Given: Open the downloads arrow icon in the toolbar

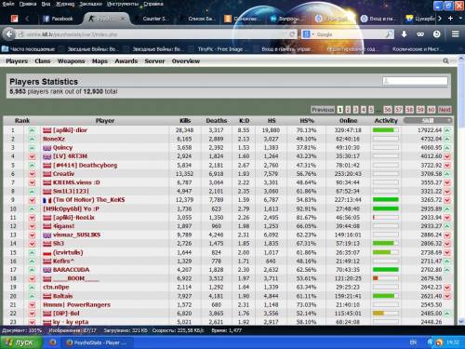Looking at the screenshot, I should pyautogui.click(x=404, y=34).
